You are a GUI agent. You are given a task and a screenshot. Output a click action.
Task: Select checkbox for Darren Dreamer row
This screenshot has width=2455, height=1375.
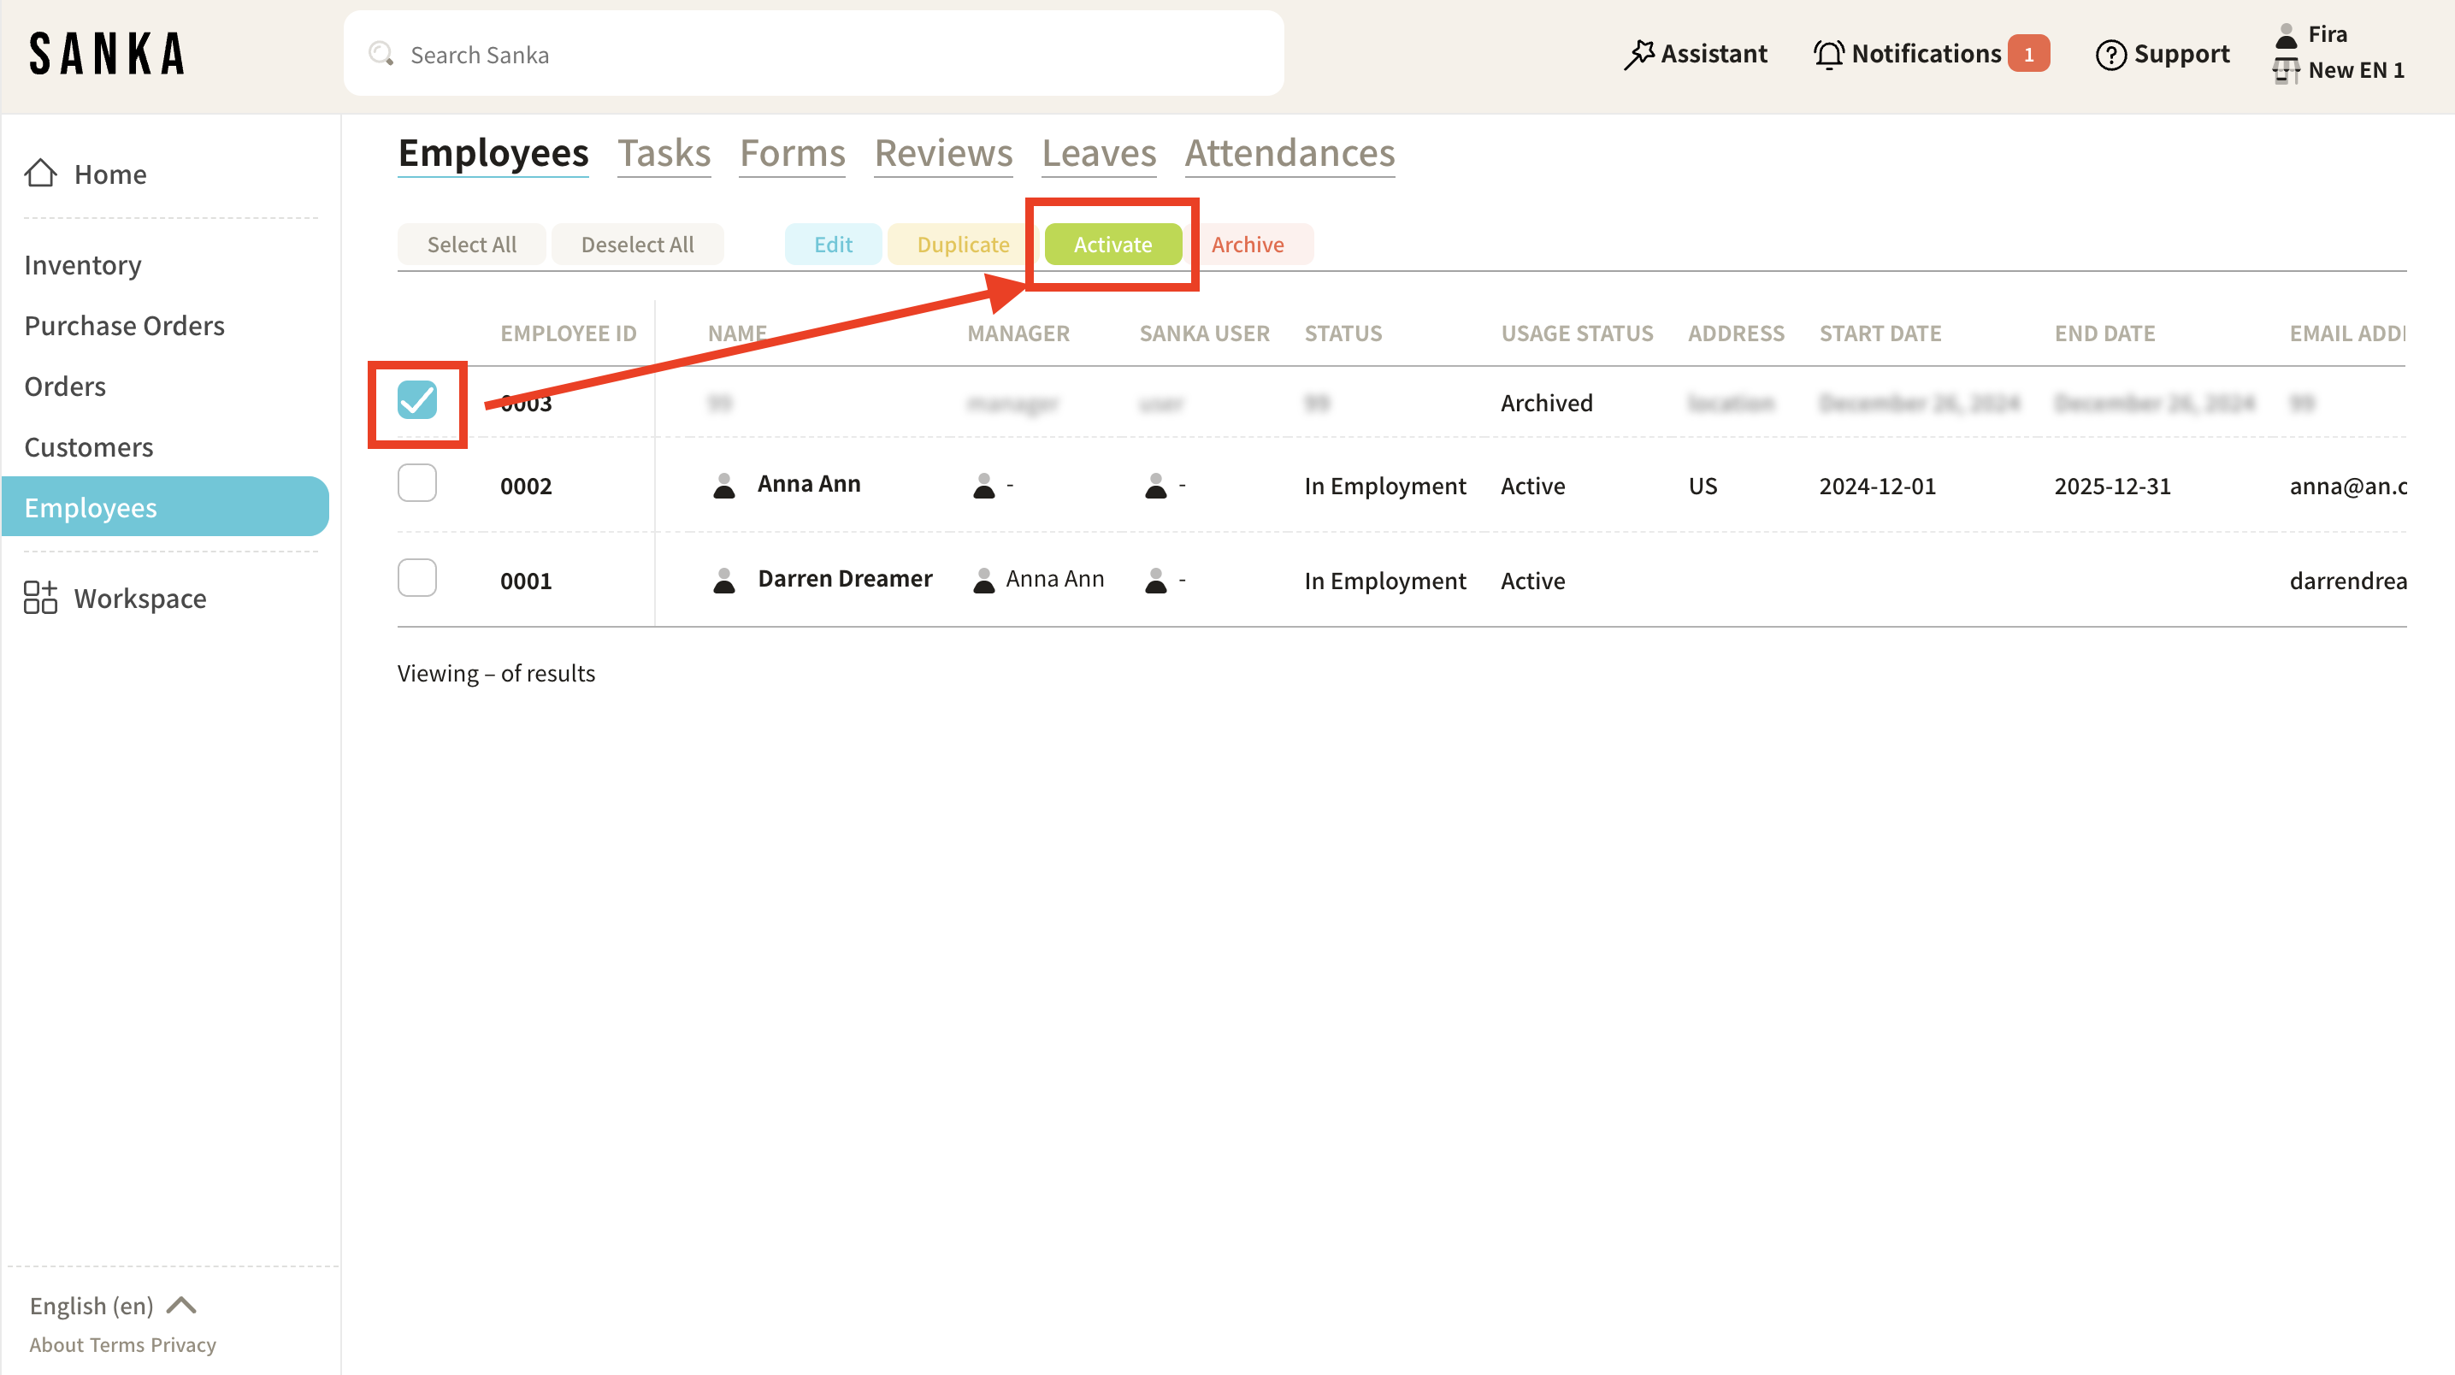(x=417, y=578)
